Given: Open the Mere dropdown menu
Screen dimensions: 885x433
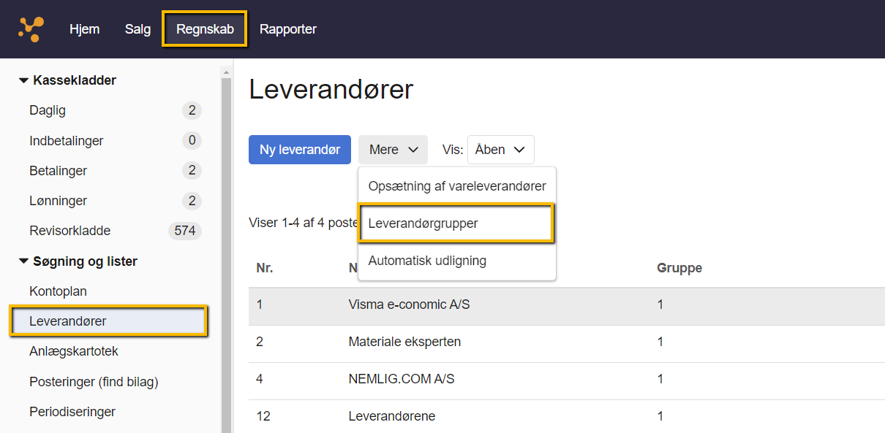Looking at the screenshot, I should [x=392, y=149].
